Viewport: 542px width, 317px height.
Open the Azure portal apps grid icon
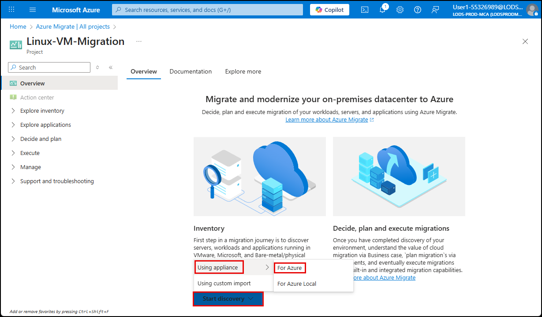(x=12, y=10)
